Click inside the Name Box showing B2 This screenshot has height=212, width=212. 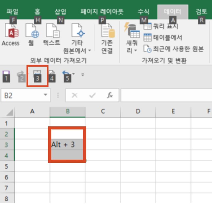click(x=21, y=95)
